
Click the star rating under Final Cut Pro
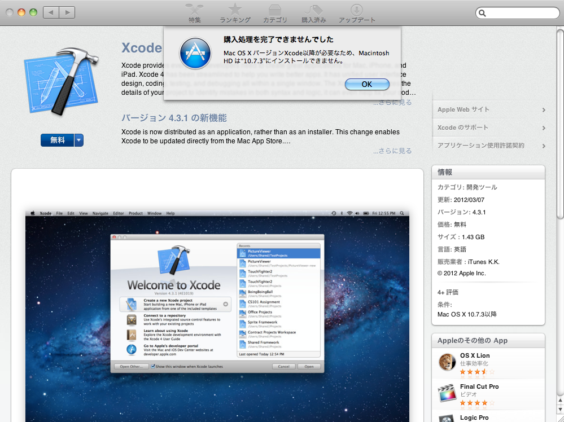click(x=477, y=403)
